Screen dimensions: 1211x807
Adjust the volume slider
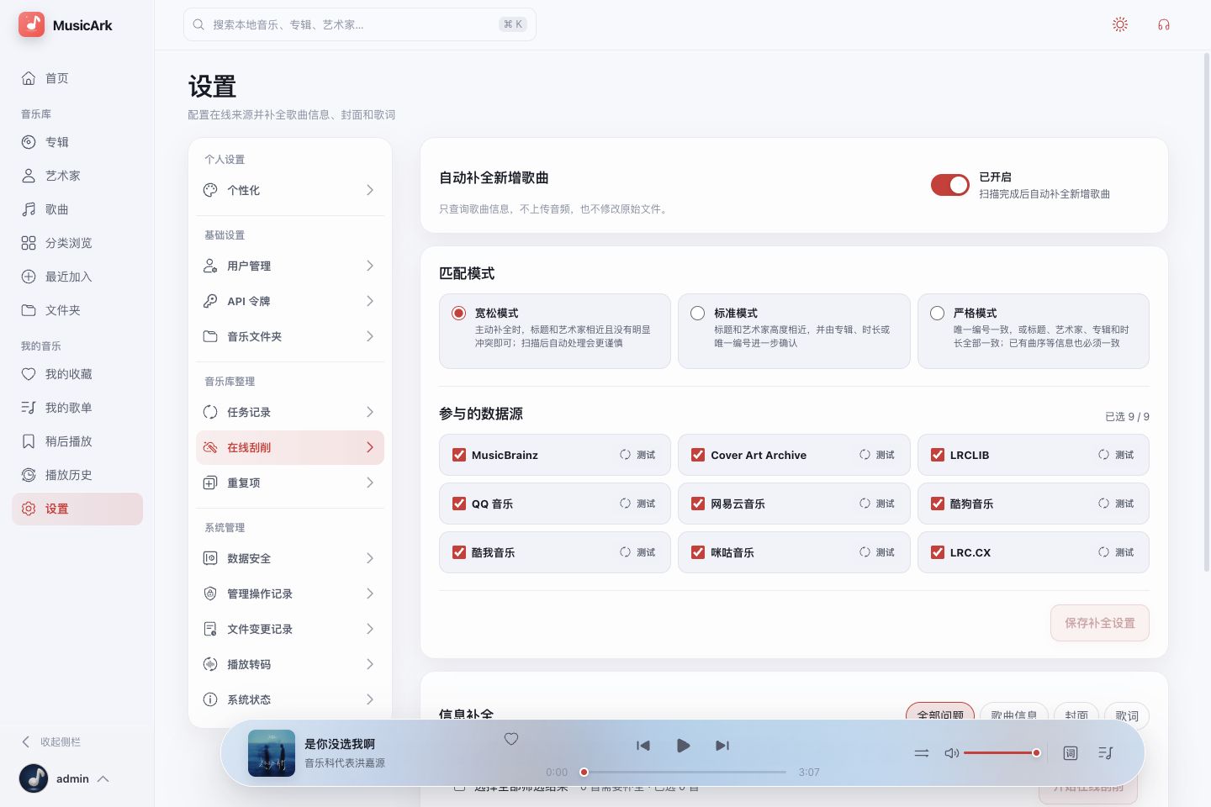[x=1001, y=753]
